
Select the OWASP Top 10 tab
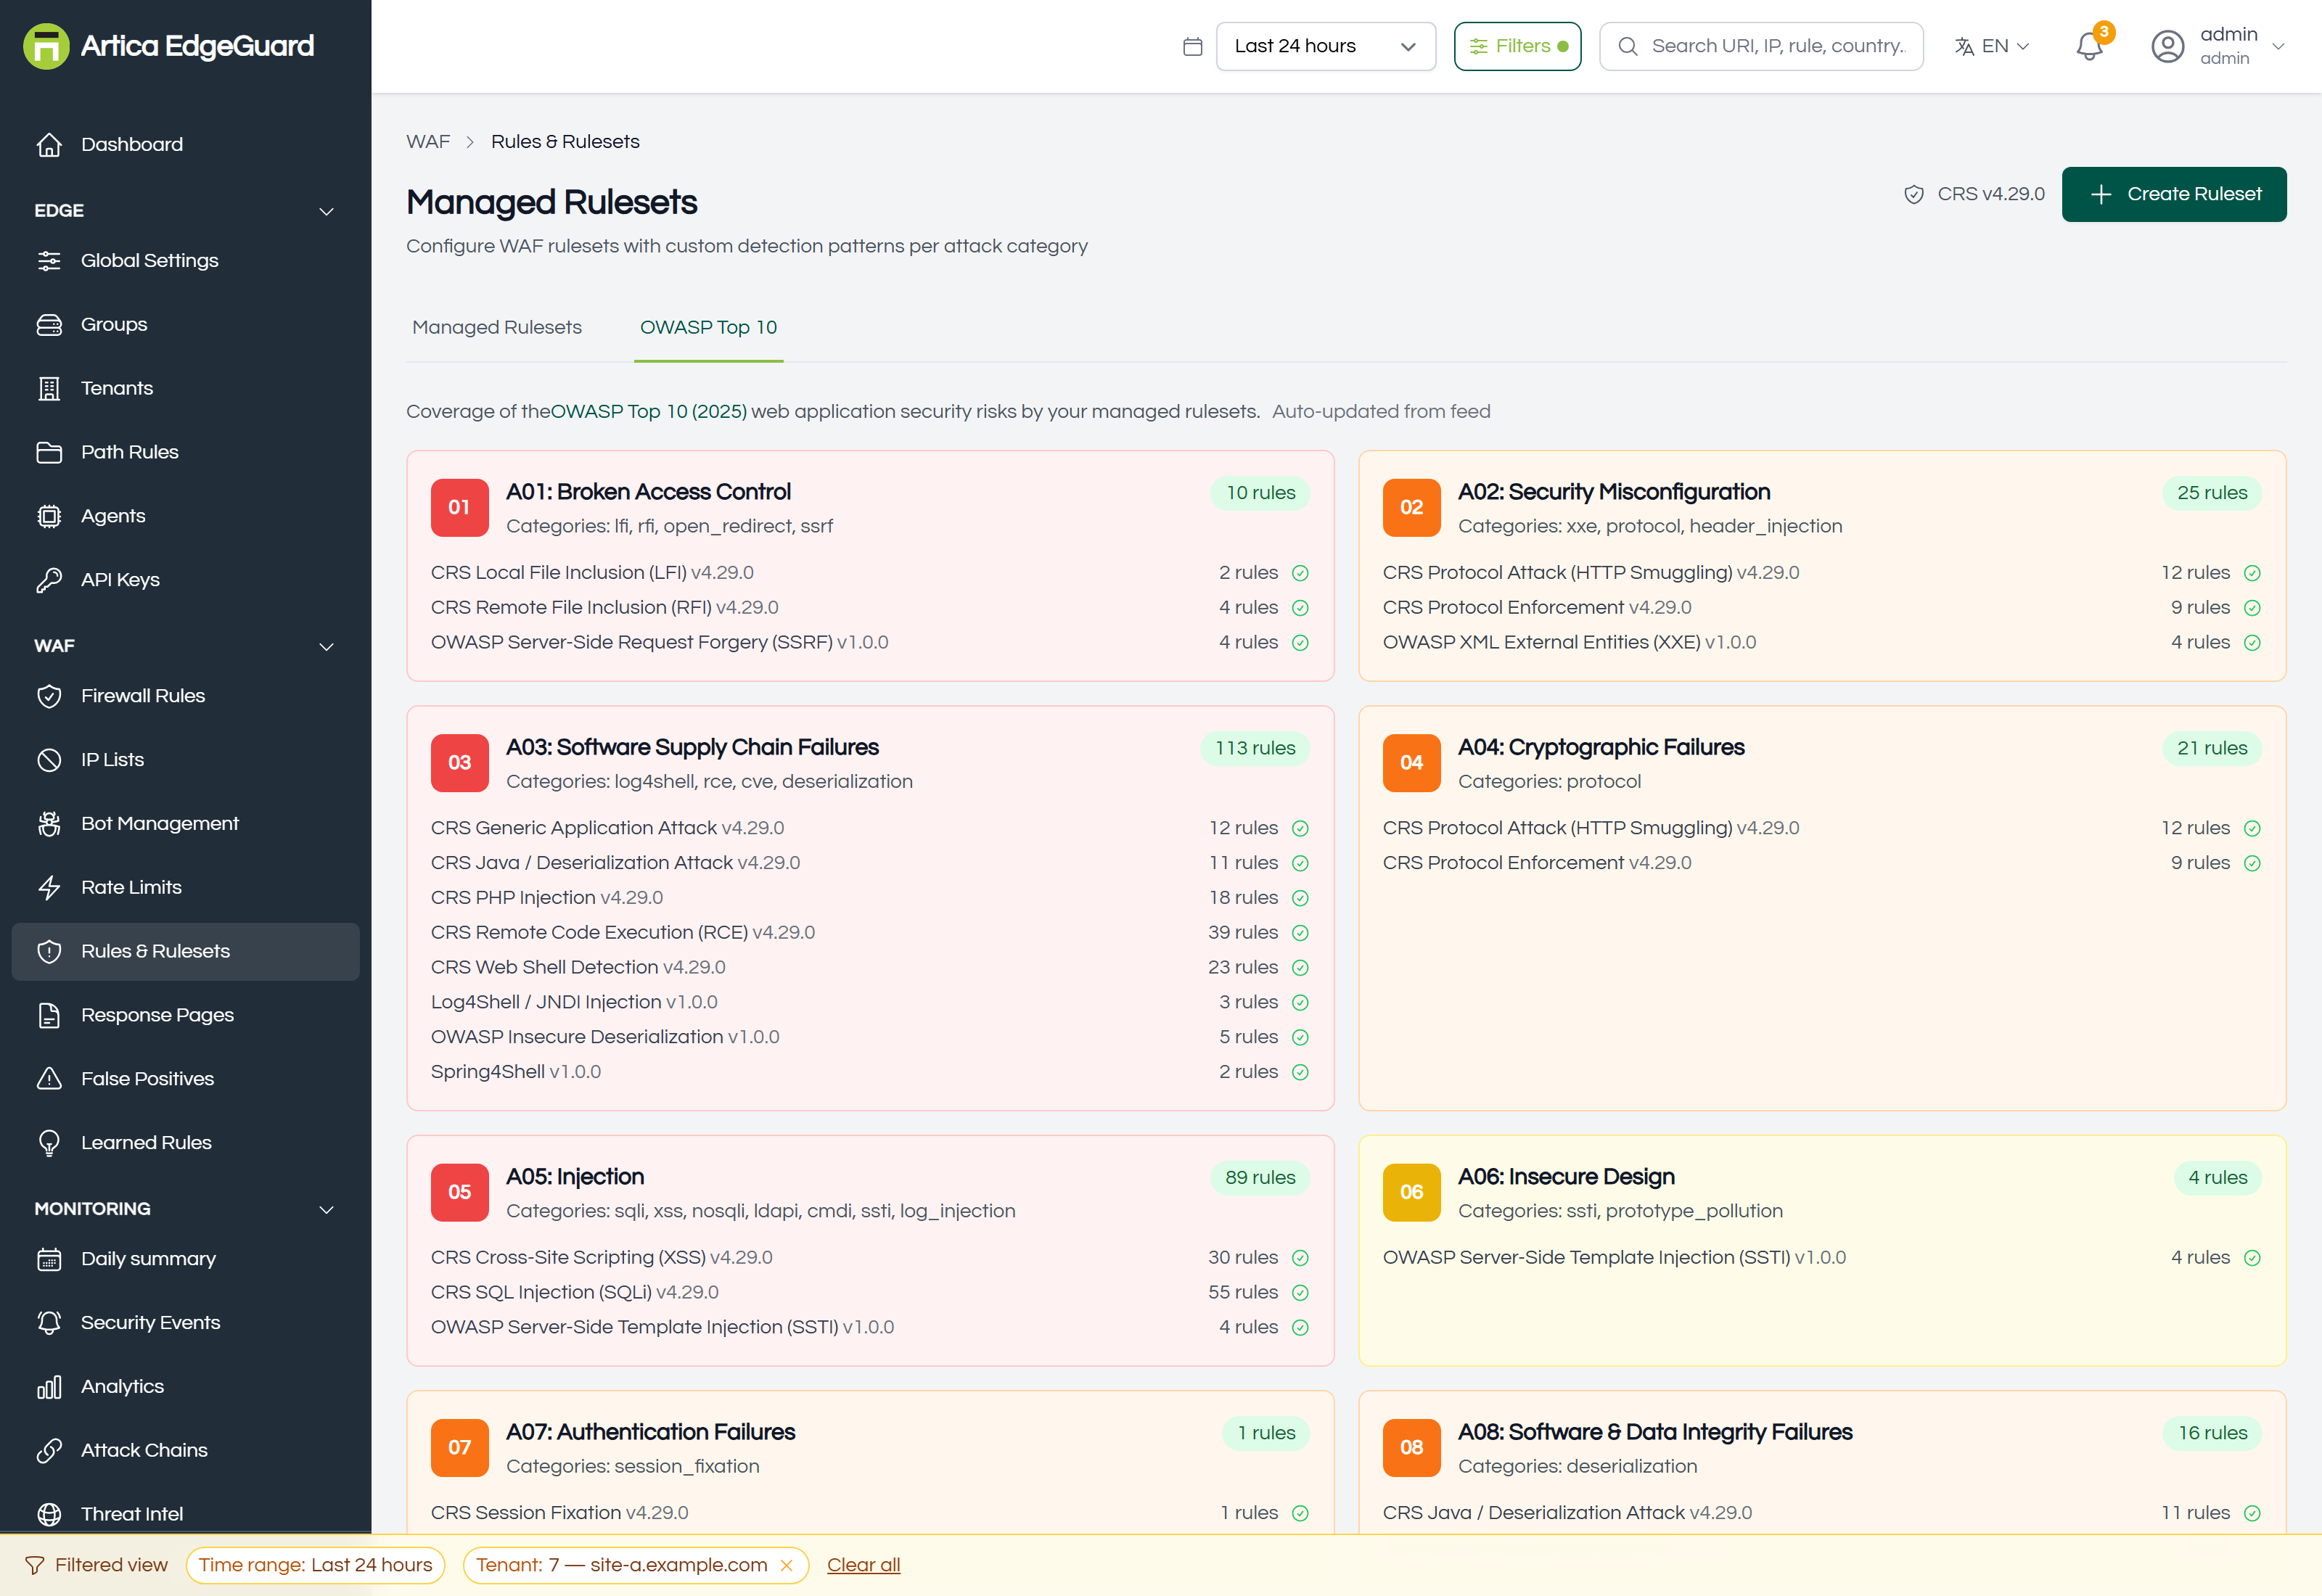708,328
